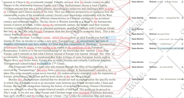Click the inserted phrase 'the conditions of the'

[x=79, y=48]
